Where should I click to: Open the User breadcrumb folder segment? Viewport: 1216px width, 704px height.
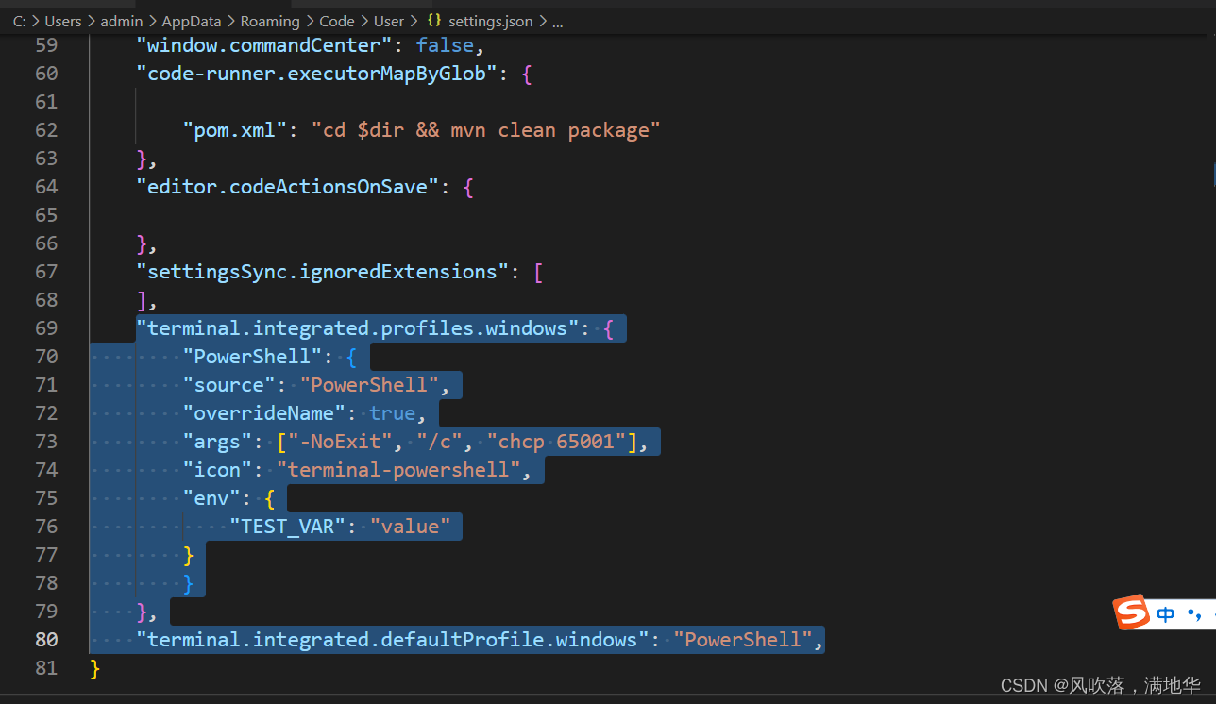389,21
